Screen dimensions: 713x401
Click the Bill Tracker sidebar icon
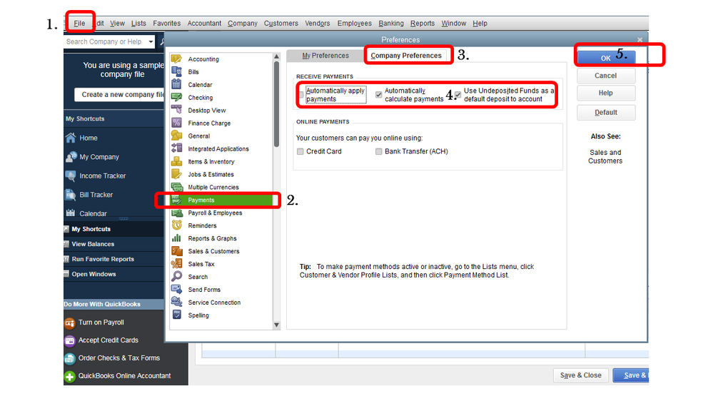(71, 195)
